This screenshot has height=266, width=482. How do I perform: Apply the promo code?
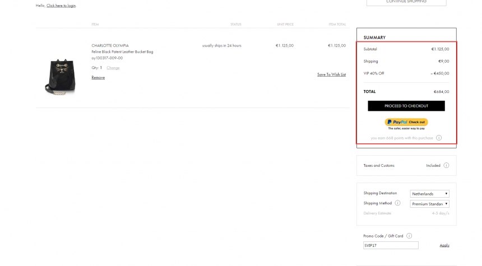pos(444,245)
